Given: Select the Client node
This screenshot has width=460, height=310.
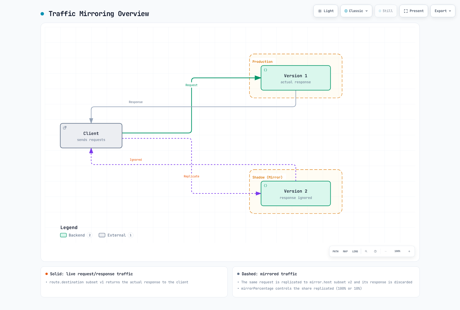Looking at the screenshot, I should (91, 136).
